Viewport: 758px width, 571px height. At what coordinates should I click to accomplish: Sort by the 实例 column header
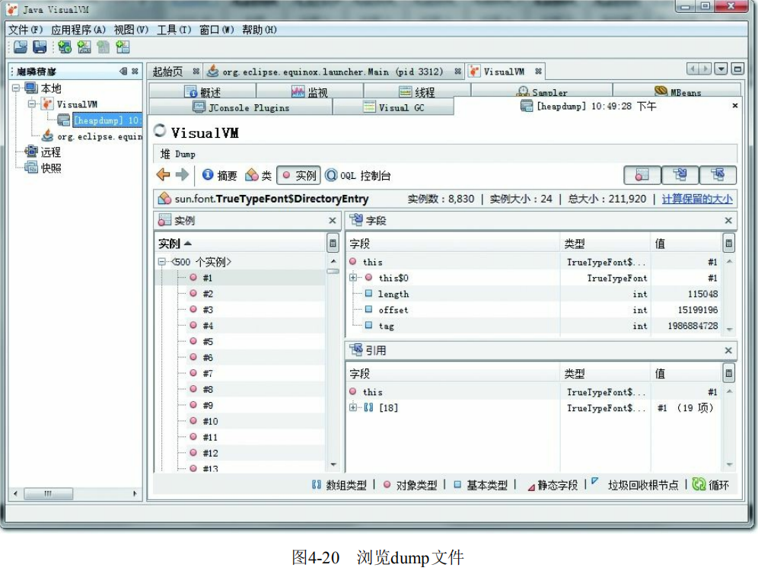point(240,243)
